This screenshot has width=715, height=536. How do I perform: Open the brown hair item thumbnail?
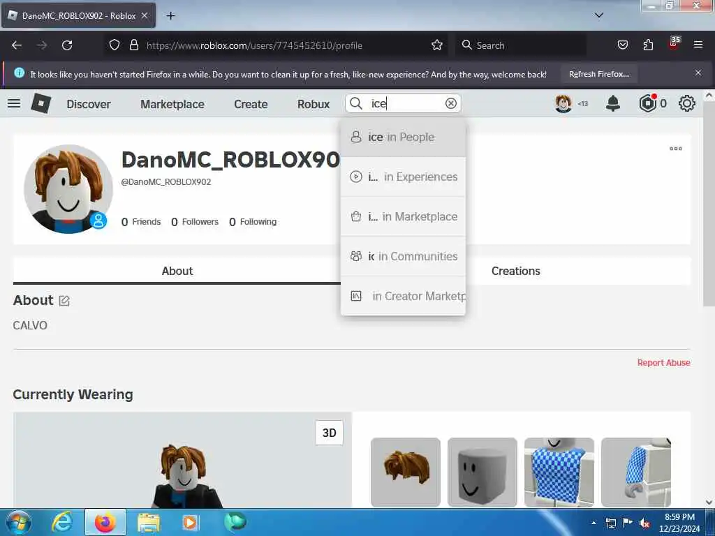click(x=406, y=472)
